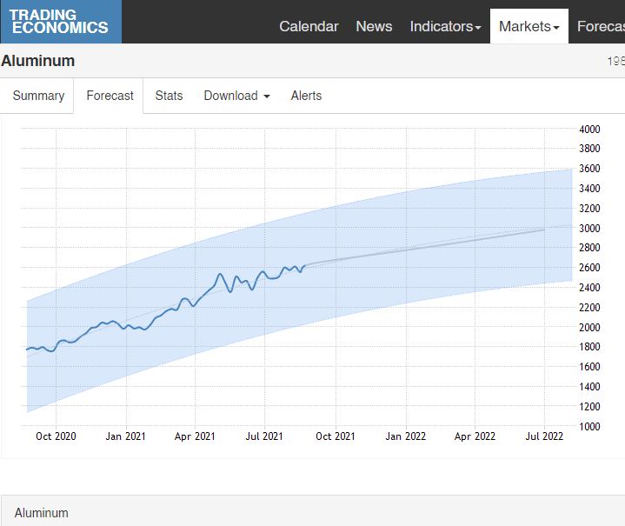
Task: Click the Jul 2022 x-axis label
Action: point(544,436)
